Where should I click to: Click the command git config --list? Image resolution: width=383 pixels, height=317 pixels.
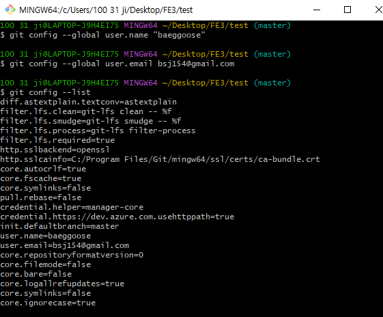click(x=50, y=92)
